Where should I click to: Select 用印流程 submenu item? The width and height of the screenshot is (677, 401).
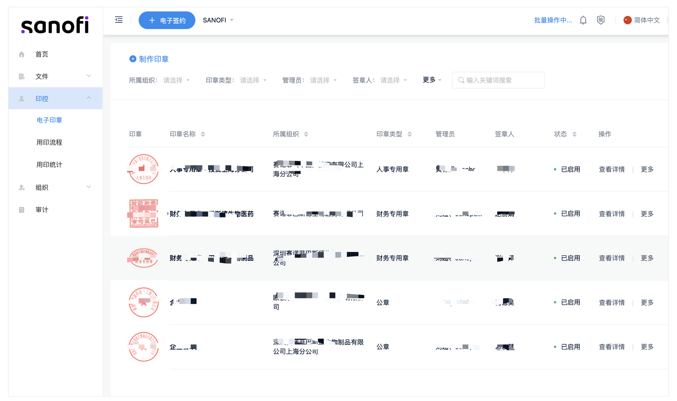49,142
